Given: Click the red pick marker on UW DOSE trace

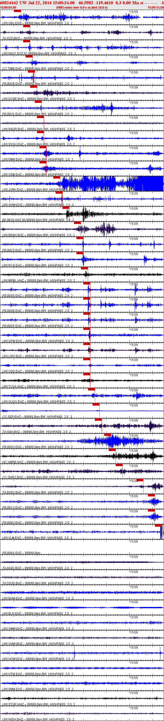Looking at the screenshot, I should (x=33, y=86).
